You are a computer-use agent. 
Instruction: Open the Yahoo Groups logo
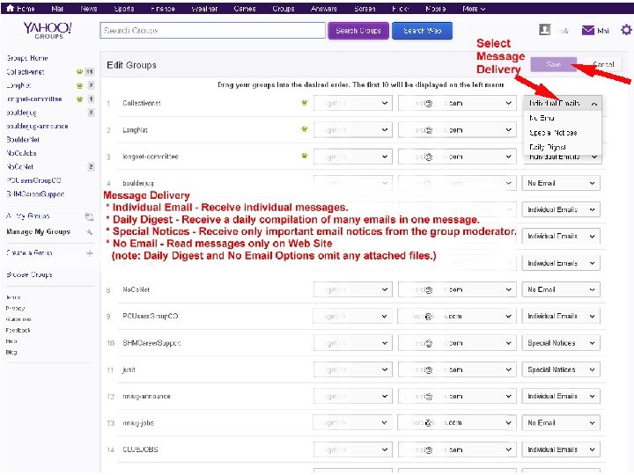48,30
